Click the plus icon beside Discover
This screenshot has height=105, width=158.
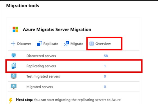(x=13, y=44)
